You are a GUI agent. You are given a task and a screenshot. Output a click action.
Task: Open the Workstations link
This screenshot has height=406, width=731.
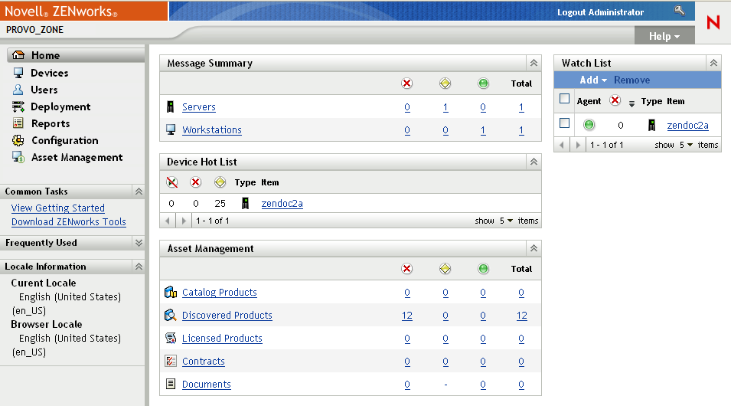212,129
